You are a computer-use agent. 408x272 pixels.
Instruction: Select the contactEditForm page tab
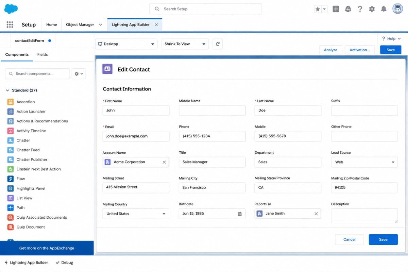[x=33, y=40]
